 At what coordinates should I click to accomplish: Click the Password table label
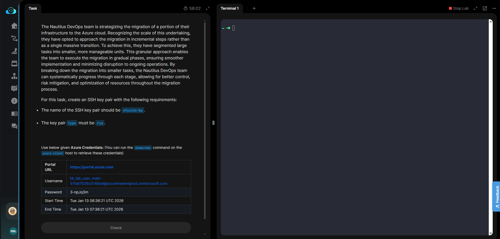[x=53, y=192]
